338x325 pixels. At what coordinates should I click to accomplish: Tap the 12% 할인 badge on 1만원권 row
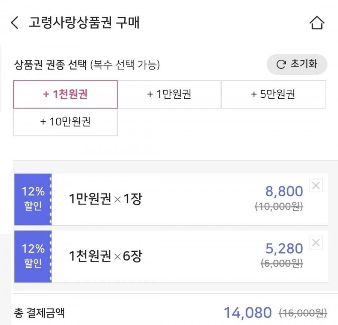pyautogui.click(x=33, y=199)
